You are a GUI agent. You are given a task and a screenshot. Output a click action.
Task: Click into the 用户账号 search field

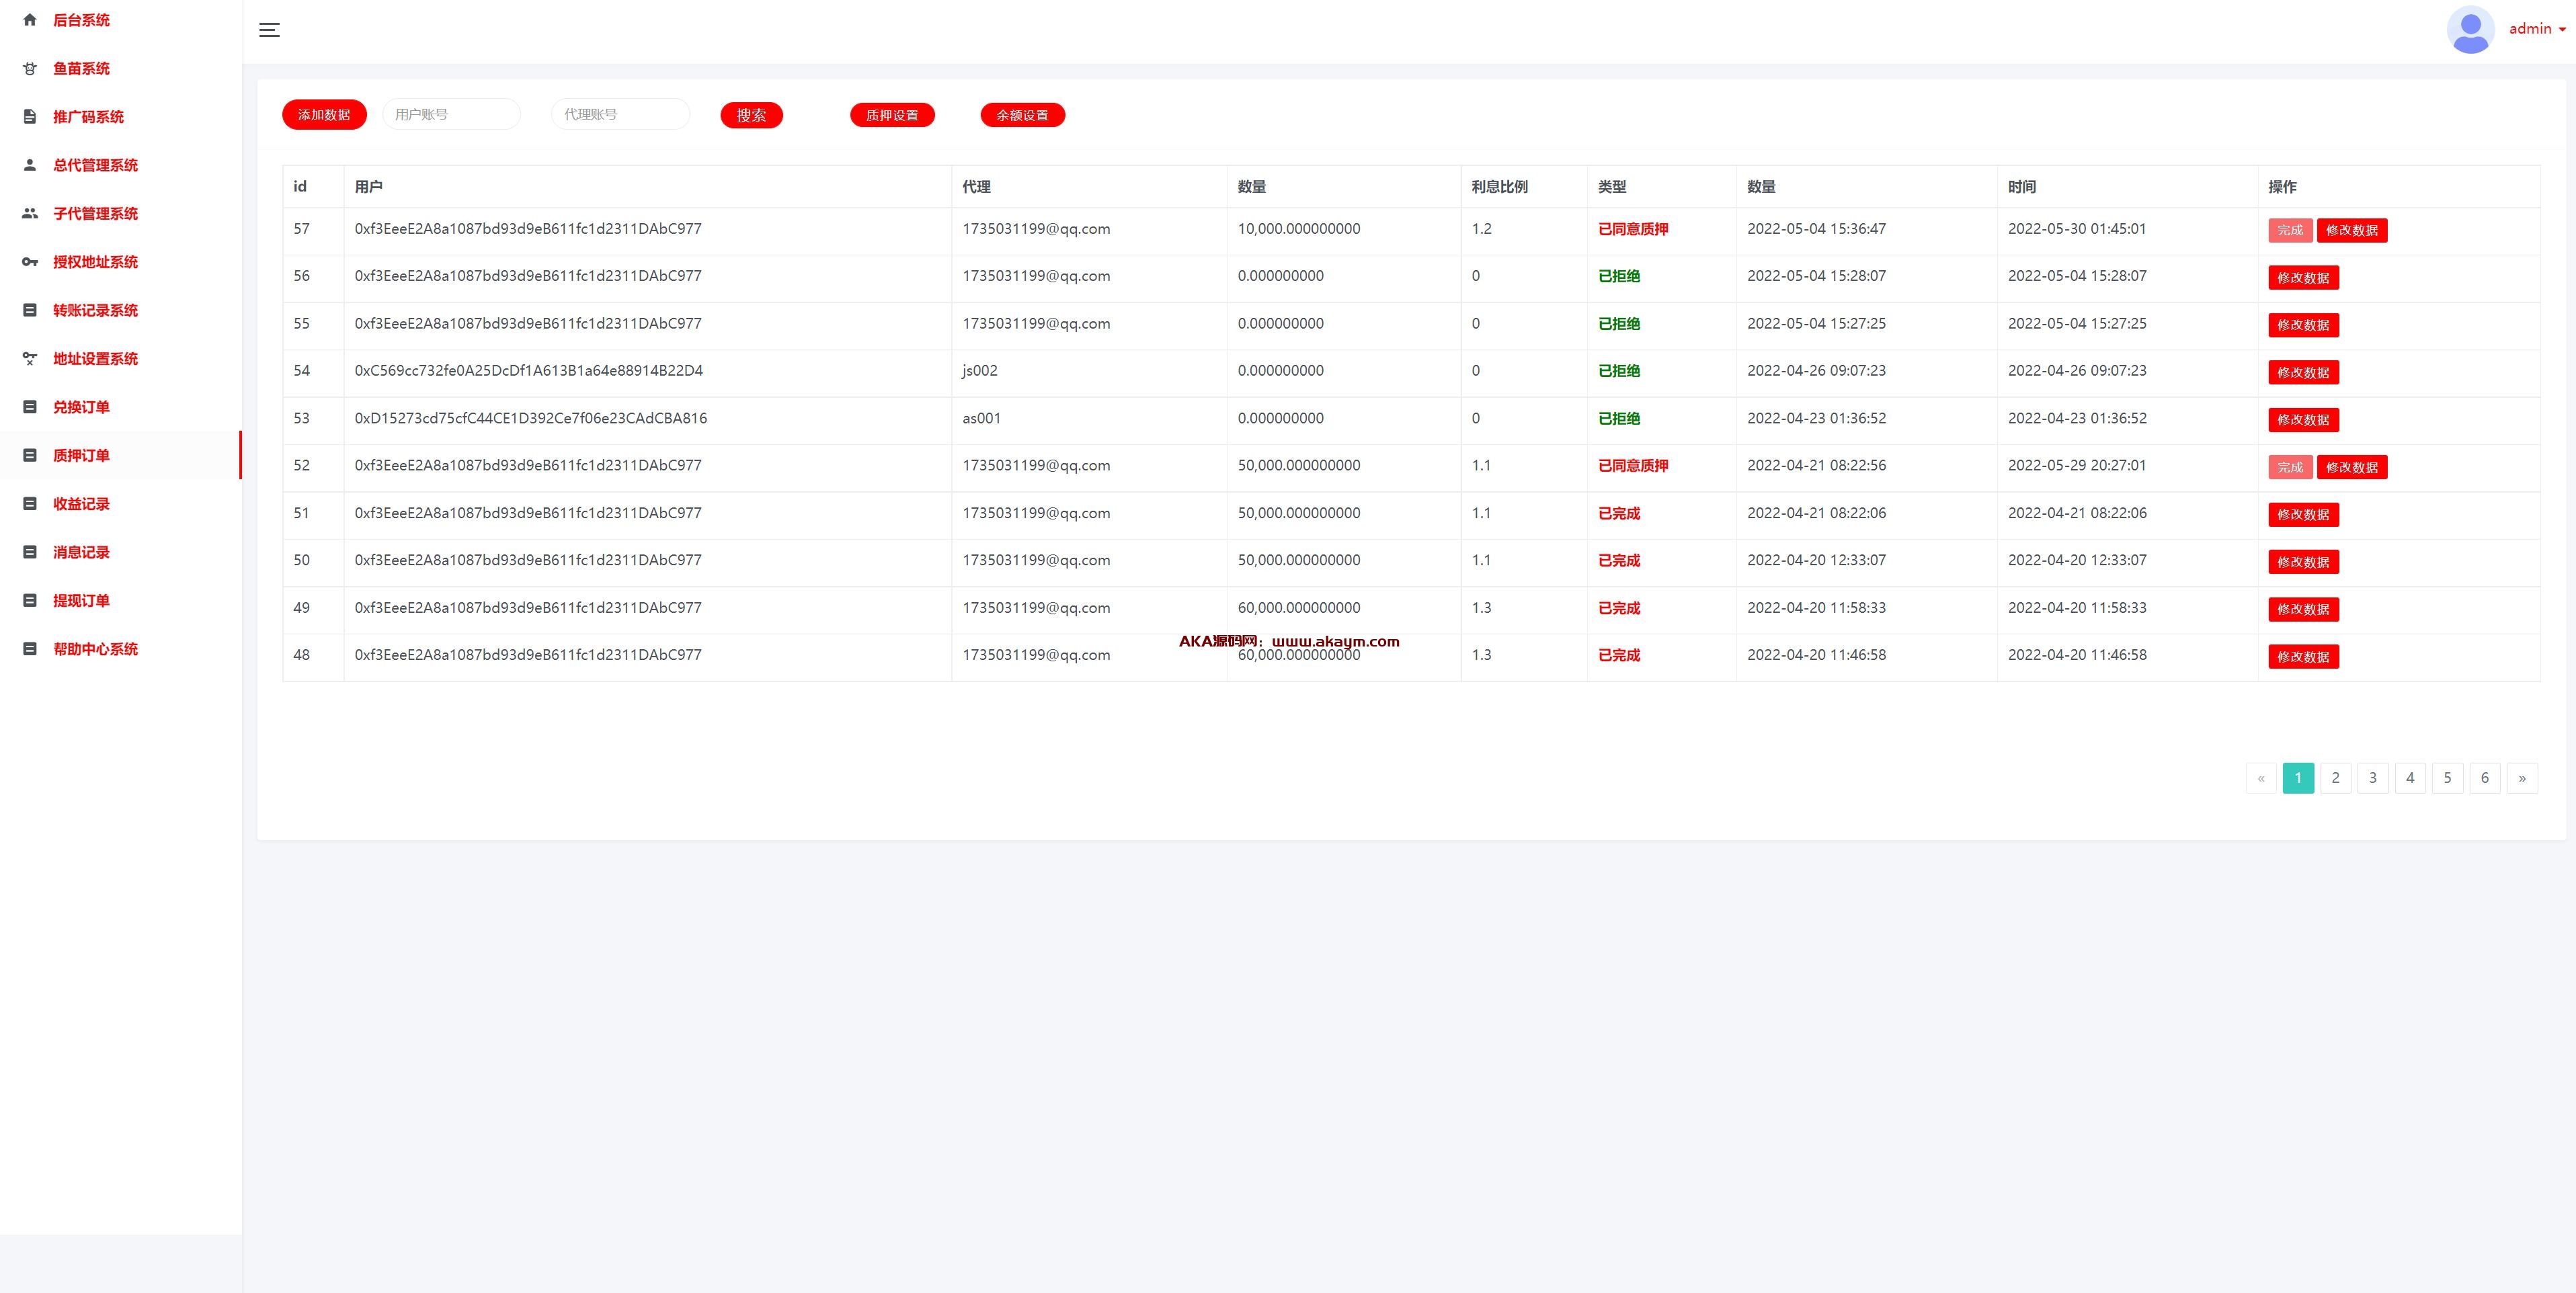(x=451, y=114)
